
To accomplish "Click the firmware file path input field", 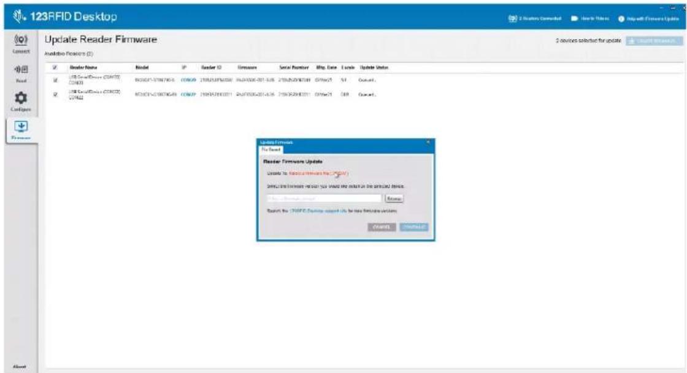I will (324, 198).
